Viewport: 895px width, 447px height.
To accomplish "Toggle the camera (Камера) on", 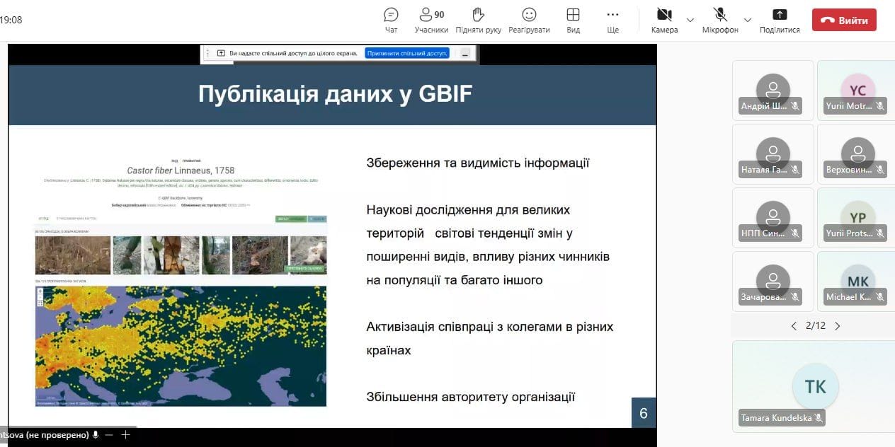I will 664,19.
